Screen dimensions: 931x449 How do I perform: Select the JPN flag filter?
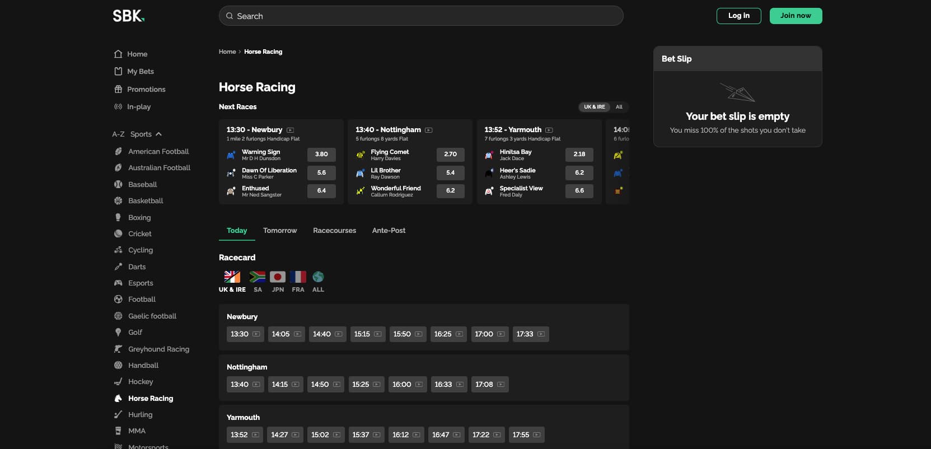coord(278,282)
